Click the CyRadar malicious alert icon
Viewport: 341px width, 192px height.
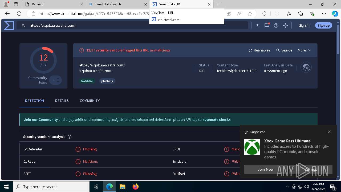click(78, 161)
